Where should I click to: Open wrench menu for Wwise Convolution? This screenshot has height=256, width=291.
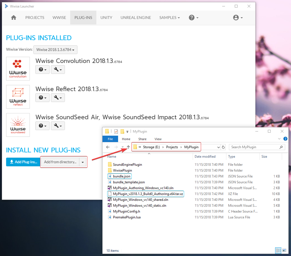click(58, 70)
